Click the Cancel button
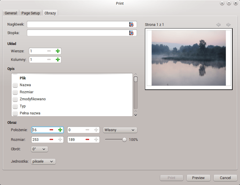 tap(225, 178)
